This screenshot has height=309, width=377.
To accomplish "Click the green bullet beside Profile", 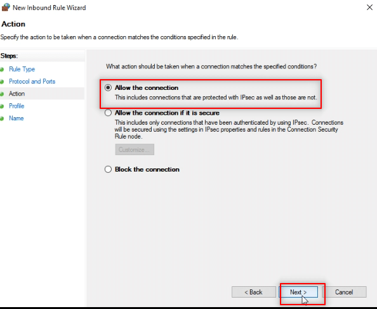I will 2,106.
